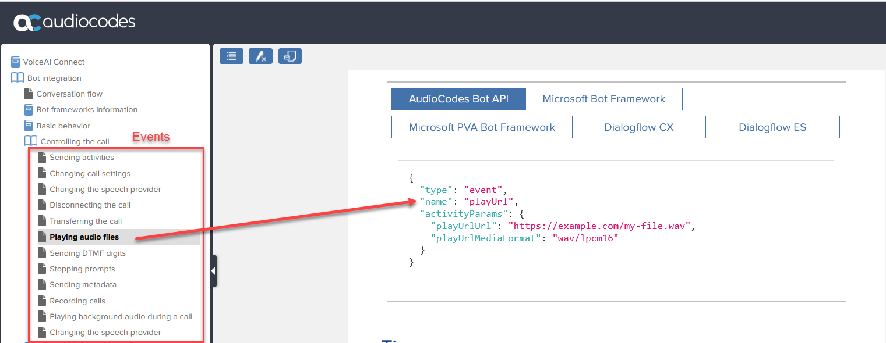This screenshot has width=886, height=343.
Task: Click the AudioCodes logo
Action: click(75, 22)
